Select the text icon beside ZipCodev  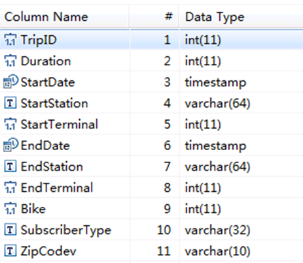click(10, 251)
